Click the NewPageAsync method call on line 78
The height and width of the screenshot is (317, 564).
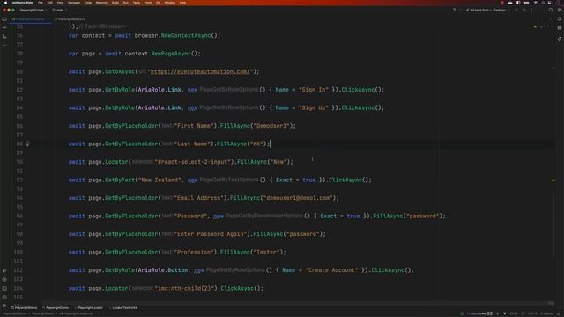point(171,54)
